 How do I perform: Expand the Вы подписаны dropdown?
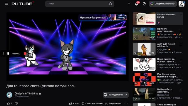tap(115, 95)
